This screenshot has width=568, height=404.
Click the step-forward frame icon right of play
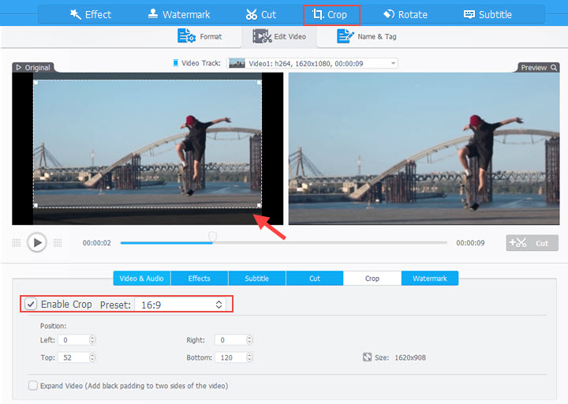pos(58,243)
